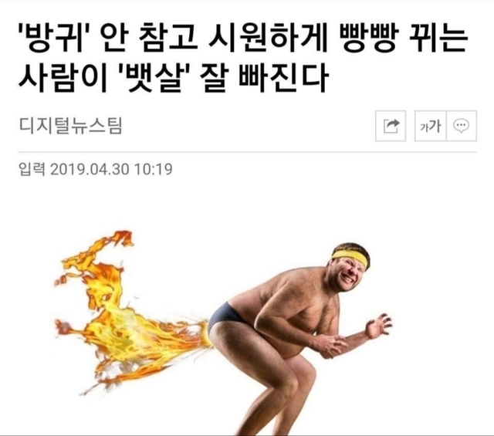Viewport: 494px width, 436px height.
Task: Click the headline's second line ending '빠진다'
Action: [x=173, y=78]
